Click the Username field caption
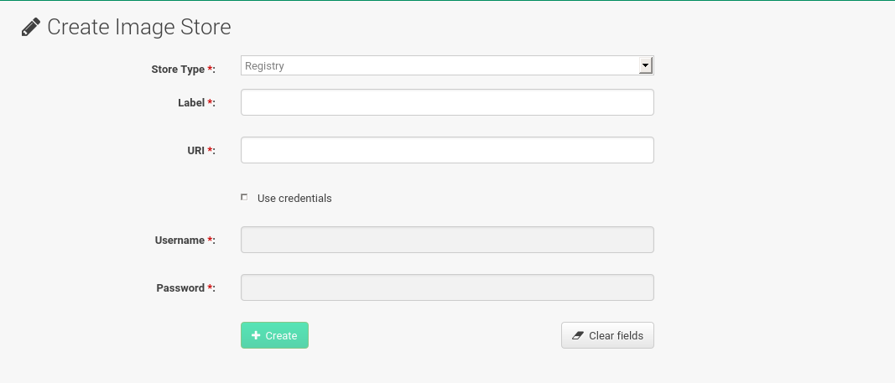Screen dimensions: 895x383 (180, 240)
